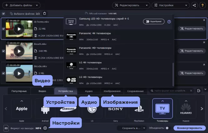Click the trash icon to delete selected files
Viewport: 208px width, 133px height.
click(44, 13)
